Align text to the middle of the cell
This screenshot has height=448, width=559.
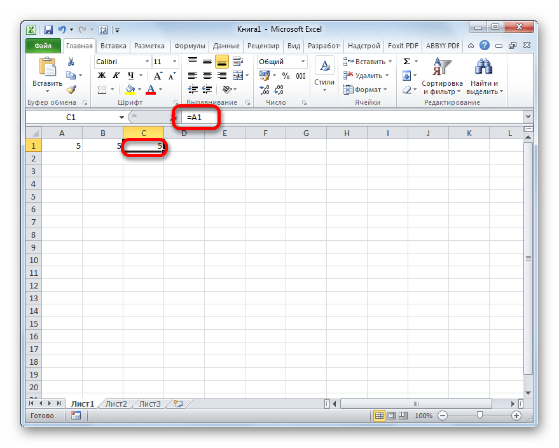(207, 62)
